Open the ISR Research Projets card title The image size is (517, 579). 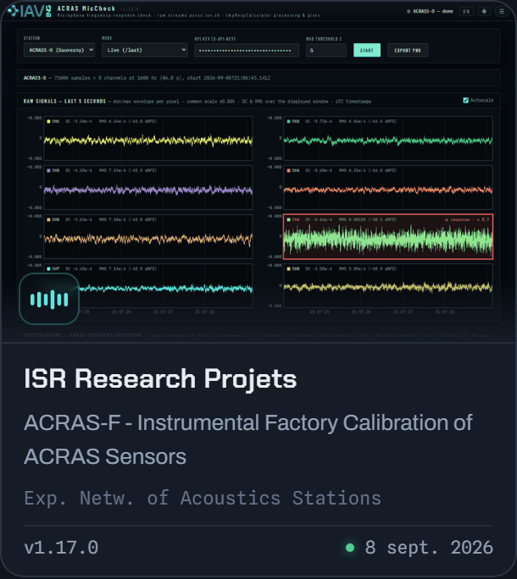pos(160,378)
